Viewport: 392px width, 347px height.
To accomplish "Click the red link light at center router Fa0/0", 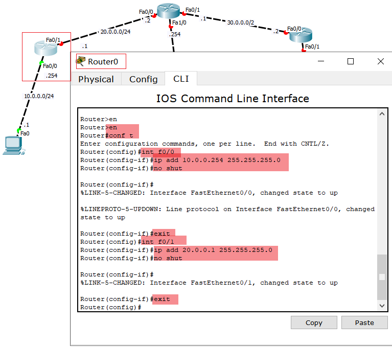I will tap(154, 16).
